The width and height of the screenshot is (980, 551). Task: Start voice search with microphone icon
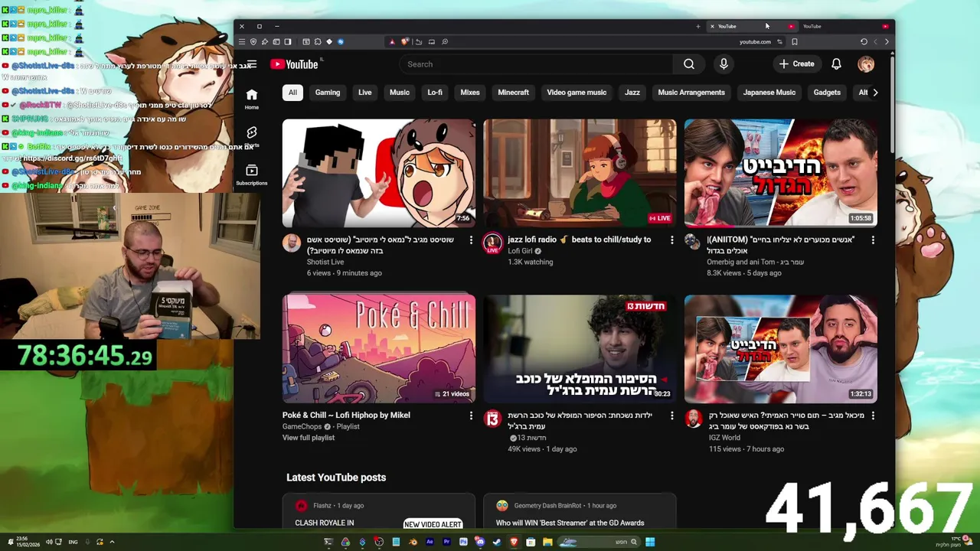[x=724, y=64]
